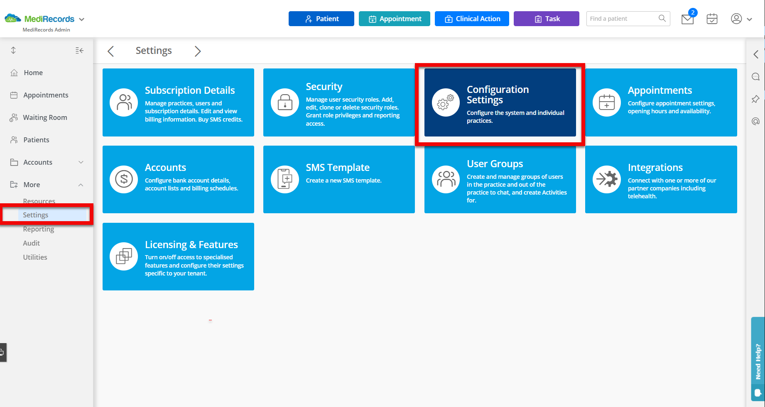Click the Subscription Details users icon
The width and height of the screenshot is (765, 407).
(x=124, y=102)
